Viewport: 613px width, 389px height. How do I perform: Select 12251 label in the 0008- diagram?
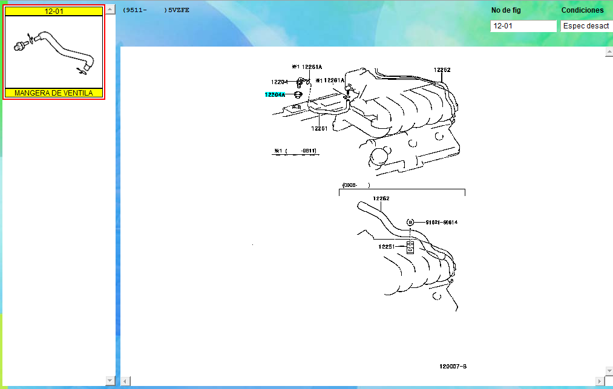[387, 246]
